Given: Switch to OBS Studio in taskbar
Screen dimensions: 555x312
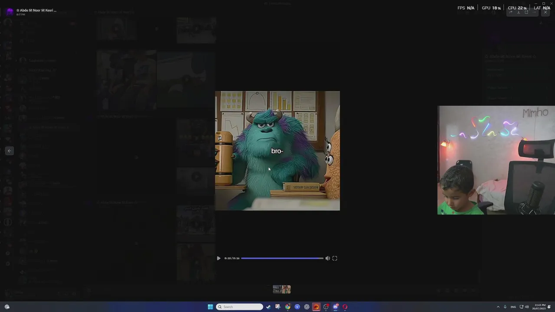Looking at the screenshot, I should tap(326, 307).
